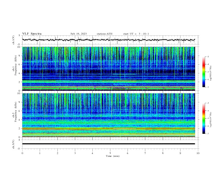Click tick label "3" on the Time axis

click(x=75, y=153)
